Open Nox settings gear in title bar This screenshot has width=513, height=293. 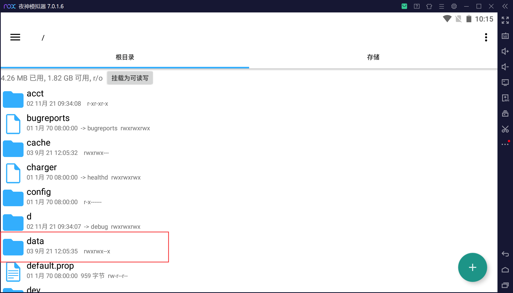click(x=454, y=6)
